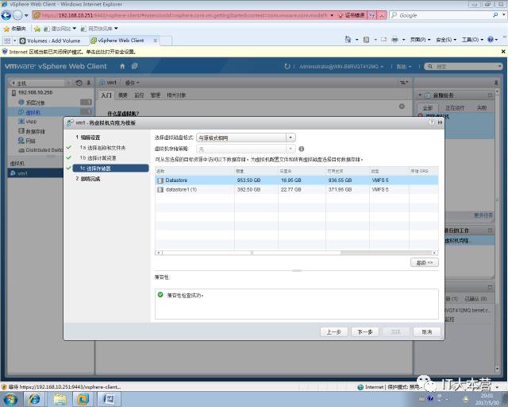The height and width of the screenshot is (407, 508).
Task: Go to step 1a select name and folder
Action: pos(102,148)
